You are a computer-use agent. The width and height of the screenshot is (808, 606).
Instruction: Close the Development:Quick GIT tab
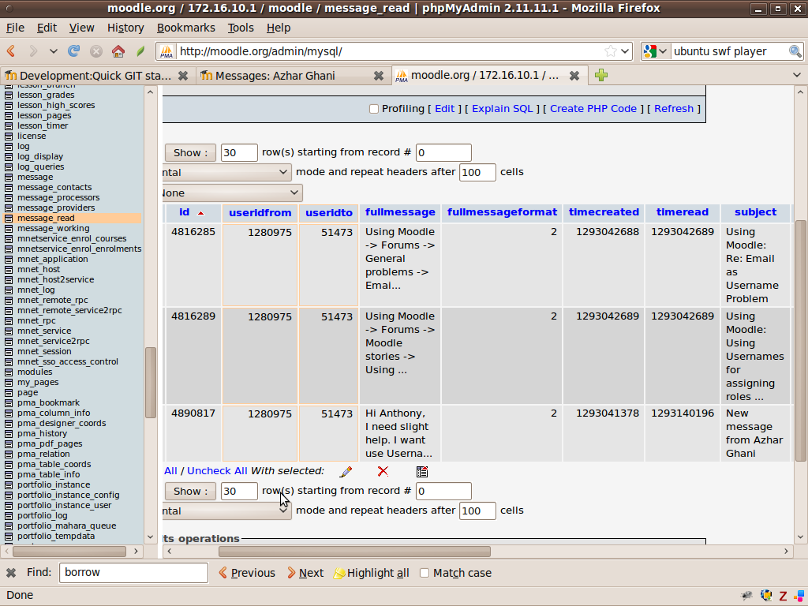pos(182,76)
